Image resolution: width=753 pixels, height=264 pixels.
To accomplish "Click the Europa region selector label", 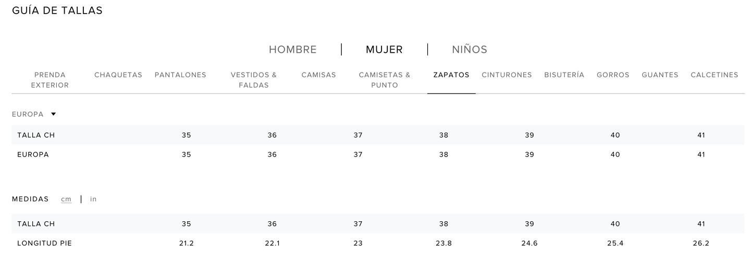I will (x=28, y=114).
